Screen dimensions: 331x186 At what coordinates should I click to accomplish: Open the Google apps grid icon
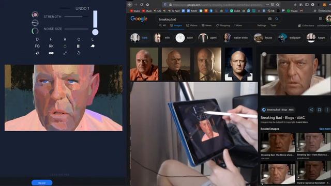(x=321, y=19)
